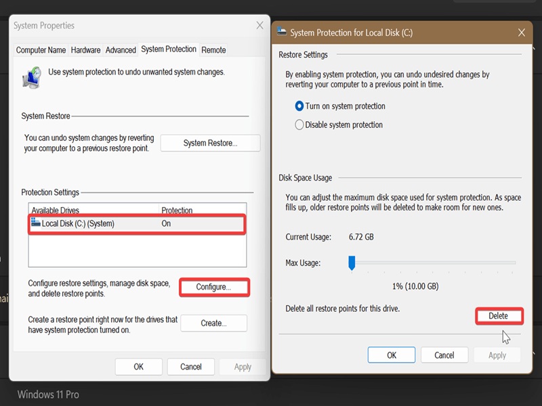This screenshot has height=406, width=542.
Task: Click the Local Disk (C:) drive icon
Action: (36, 222)
